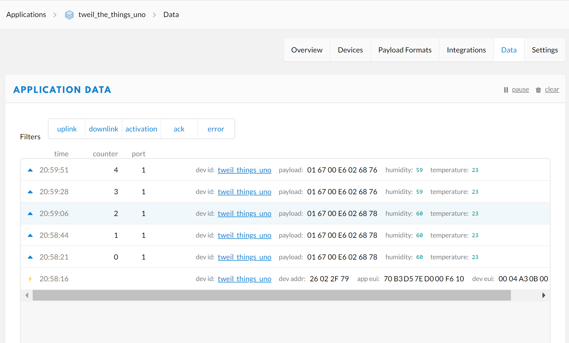The height and width of the screenshot is (343, 569).
Task: Click payload value in 20:59:51 row
Action: (342, 170)
